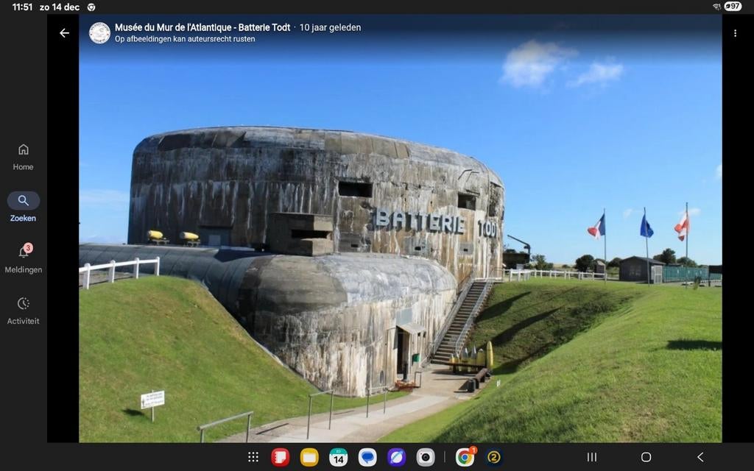Viewport: 754px width, 471px height.
Task: Go to the Home tab
Action: (x=24, y=157)
